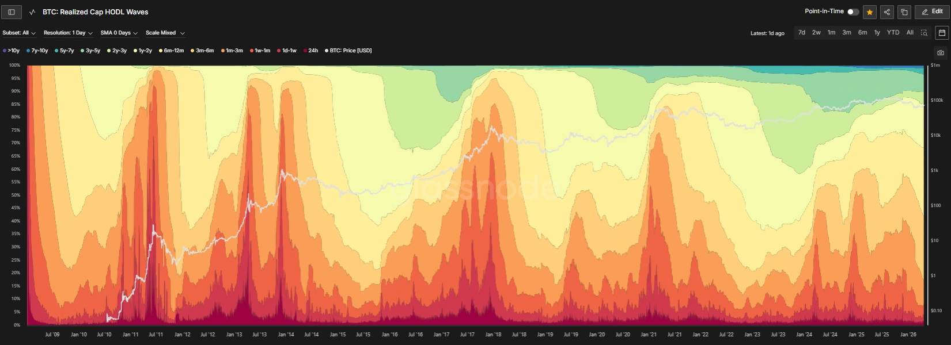Activate the zoom selection tool icon
The height and width of the screenshot is (345, 951).
924,33
